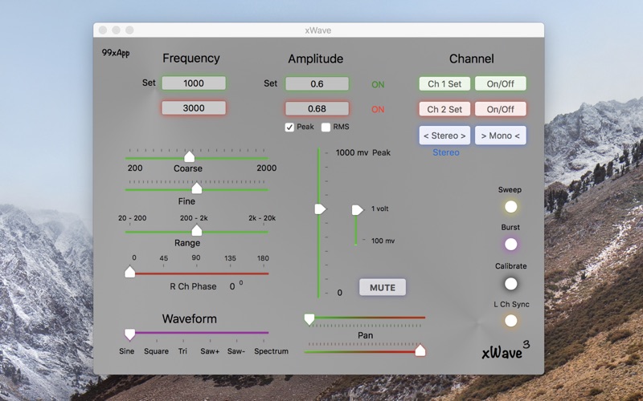Click the red ON status for channel 2

(x=378, y=110)
